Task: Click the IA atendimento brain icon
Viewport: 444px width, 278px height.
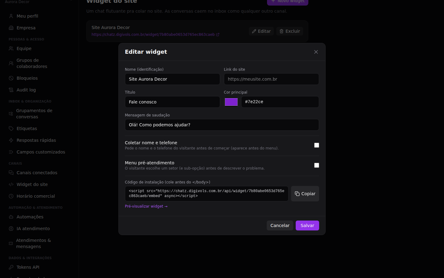Action: pos(11,229)
